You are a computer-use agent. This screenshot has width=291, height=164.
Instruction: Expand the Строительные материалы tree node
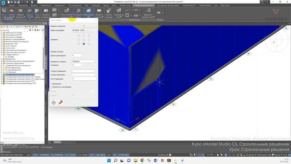click(x=1, y=50)
